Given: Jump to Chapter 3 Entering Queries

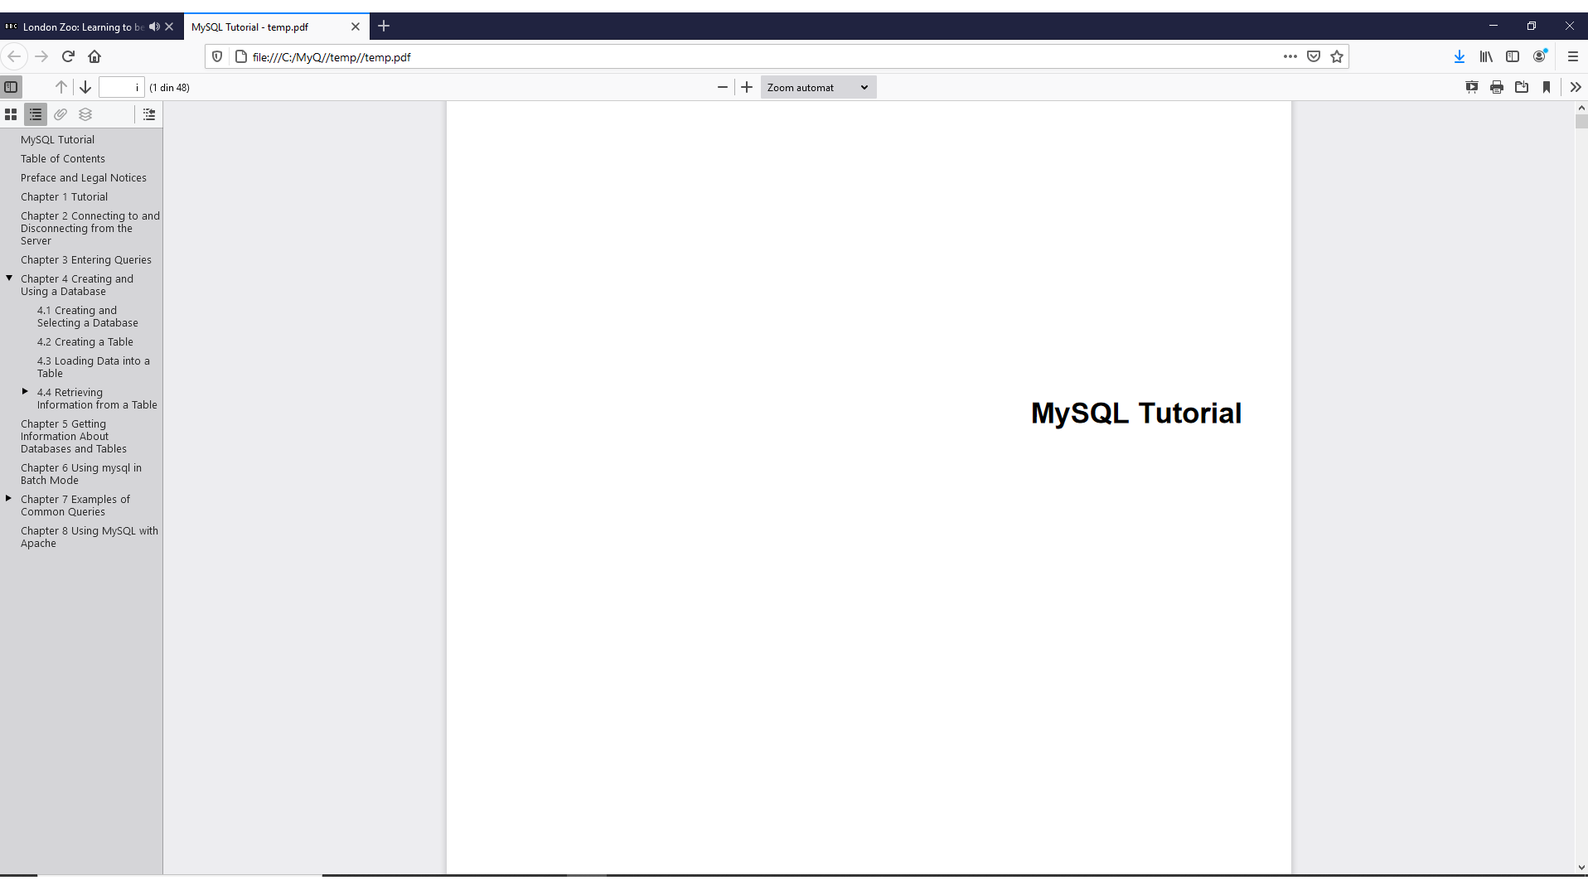Looking at the screenshot, I should (86, 259).
